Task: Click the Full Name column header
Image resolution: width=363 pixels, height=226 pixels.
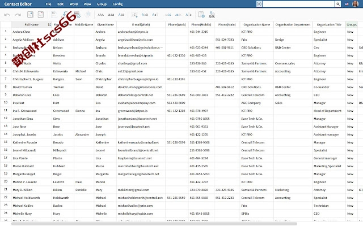Action: [x=32, y=25]
